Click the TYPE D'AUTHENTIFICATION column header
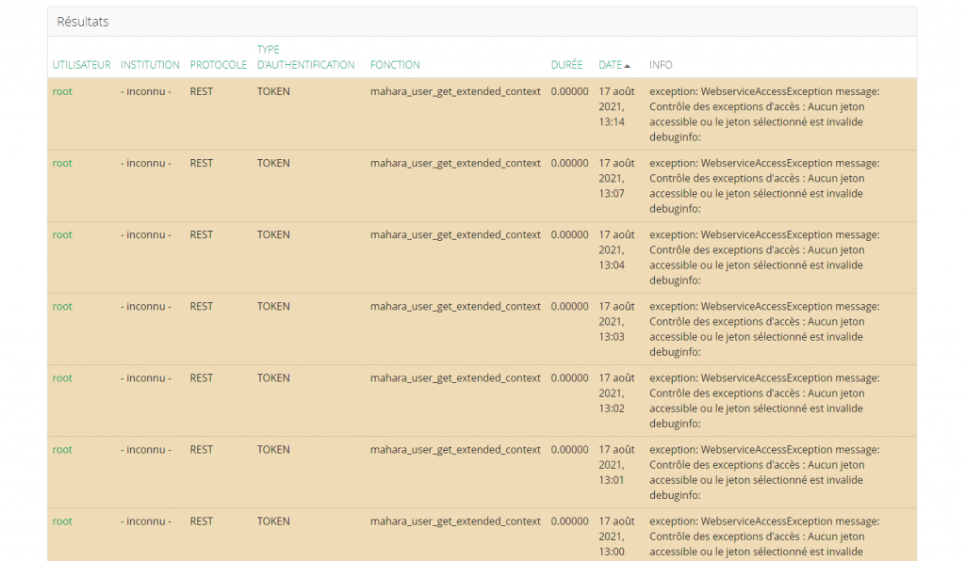This screenshot has height=561, width=965. (305, 57)
